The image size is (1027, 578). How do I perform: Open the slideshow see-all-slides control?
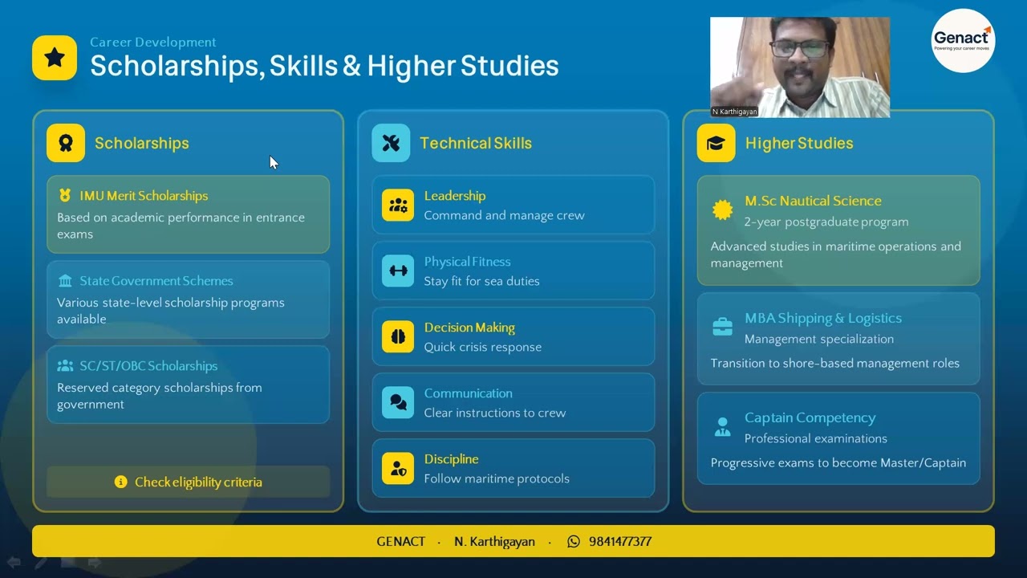(x=68, y=563)
